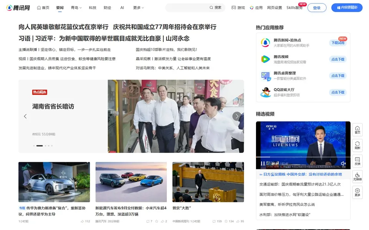Open the 对话马斯克 article link
The image size is (369, 230).
pos(173,68)
